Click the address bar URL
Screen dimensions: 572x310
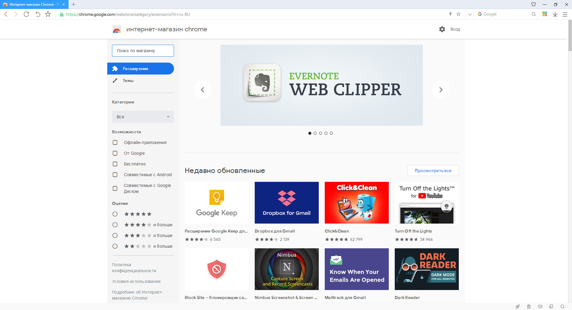(128, 14)
